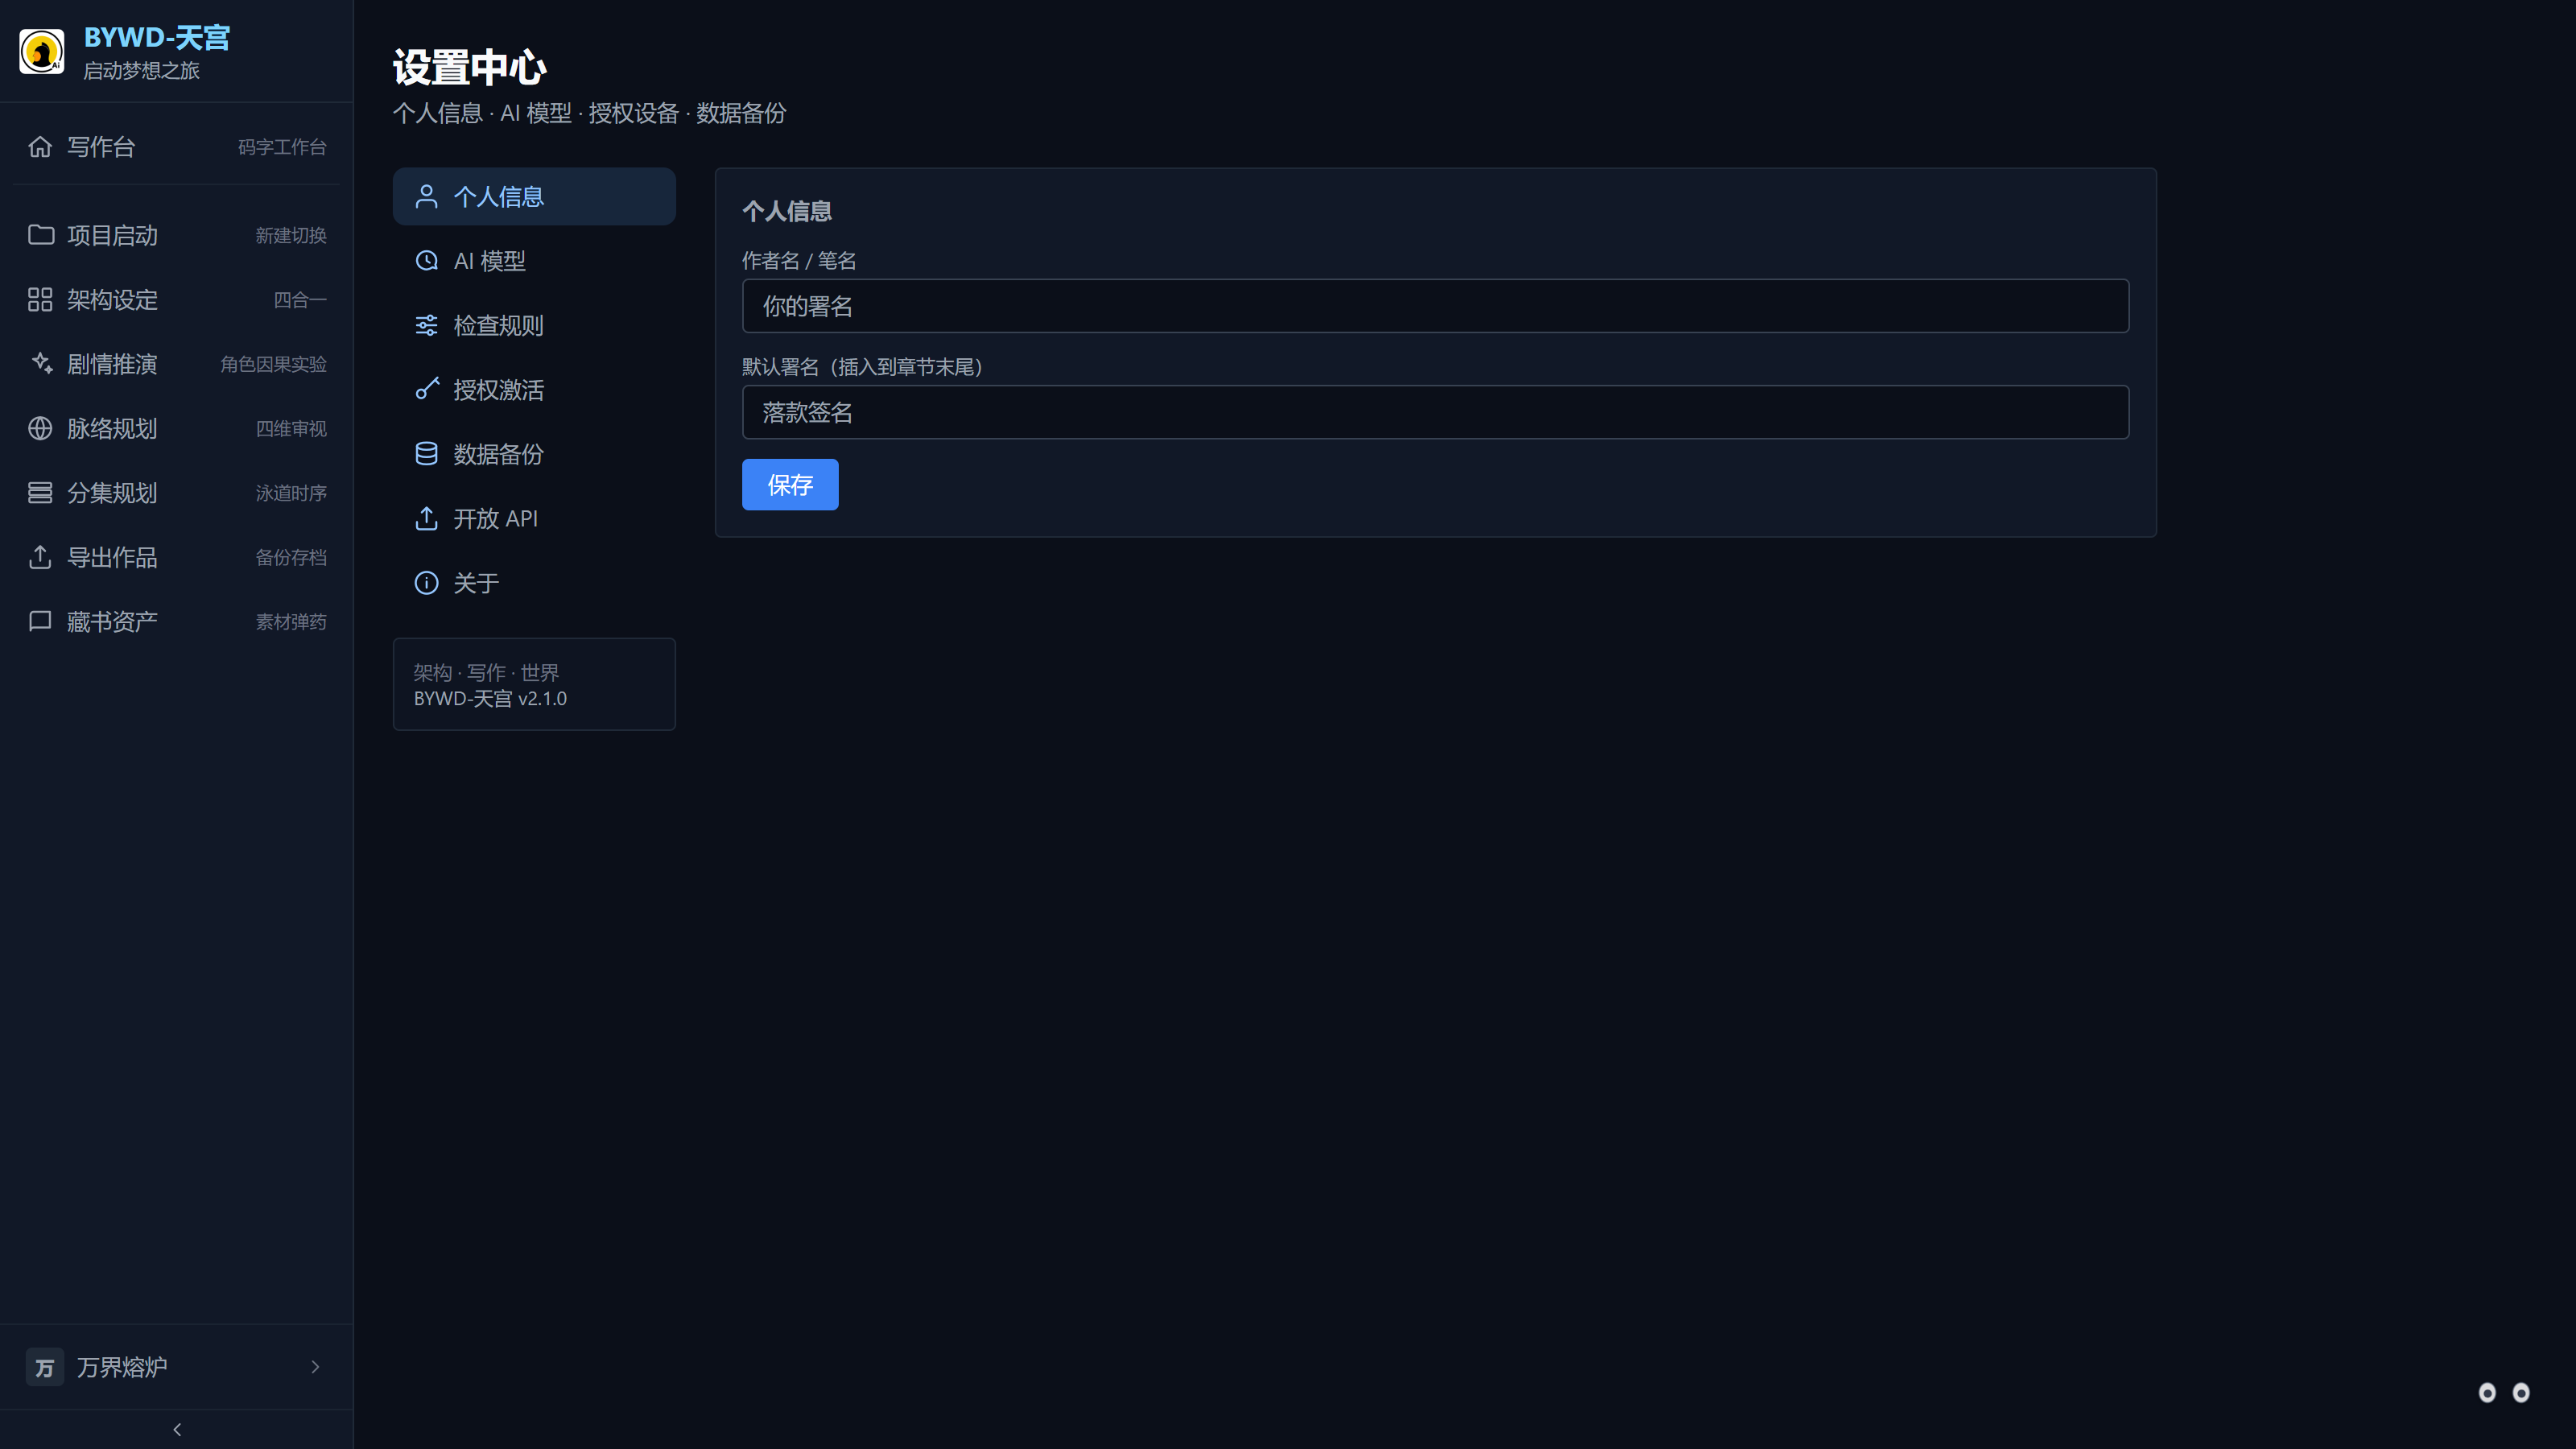This screenshot has height=1449, width=2576.
Task: Click the 藏书资产 book icon
Action: (x=40, y=622)
